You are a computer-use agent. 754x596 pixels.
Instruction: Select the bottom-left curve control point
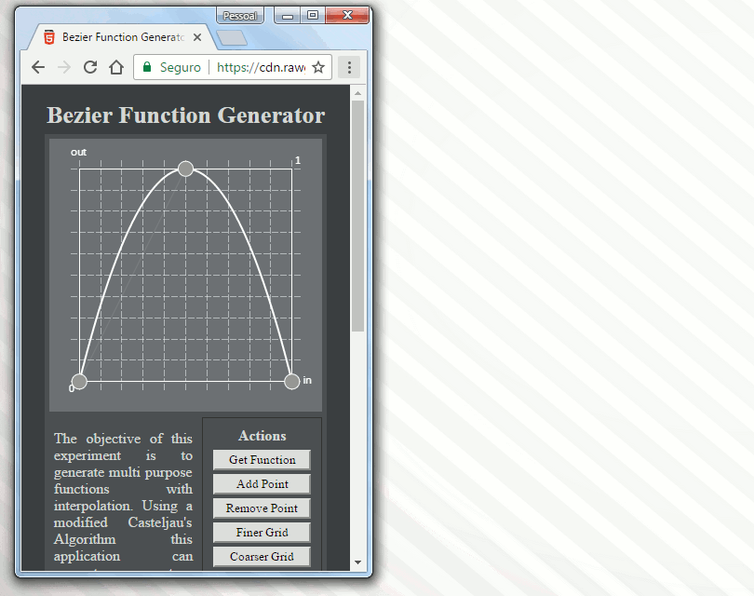click(x=79, y=382)
